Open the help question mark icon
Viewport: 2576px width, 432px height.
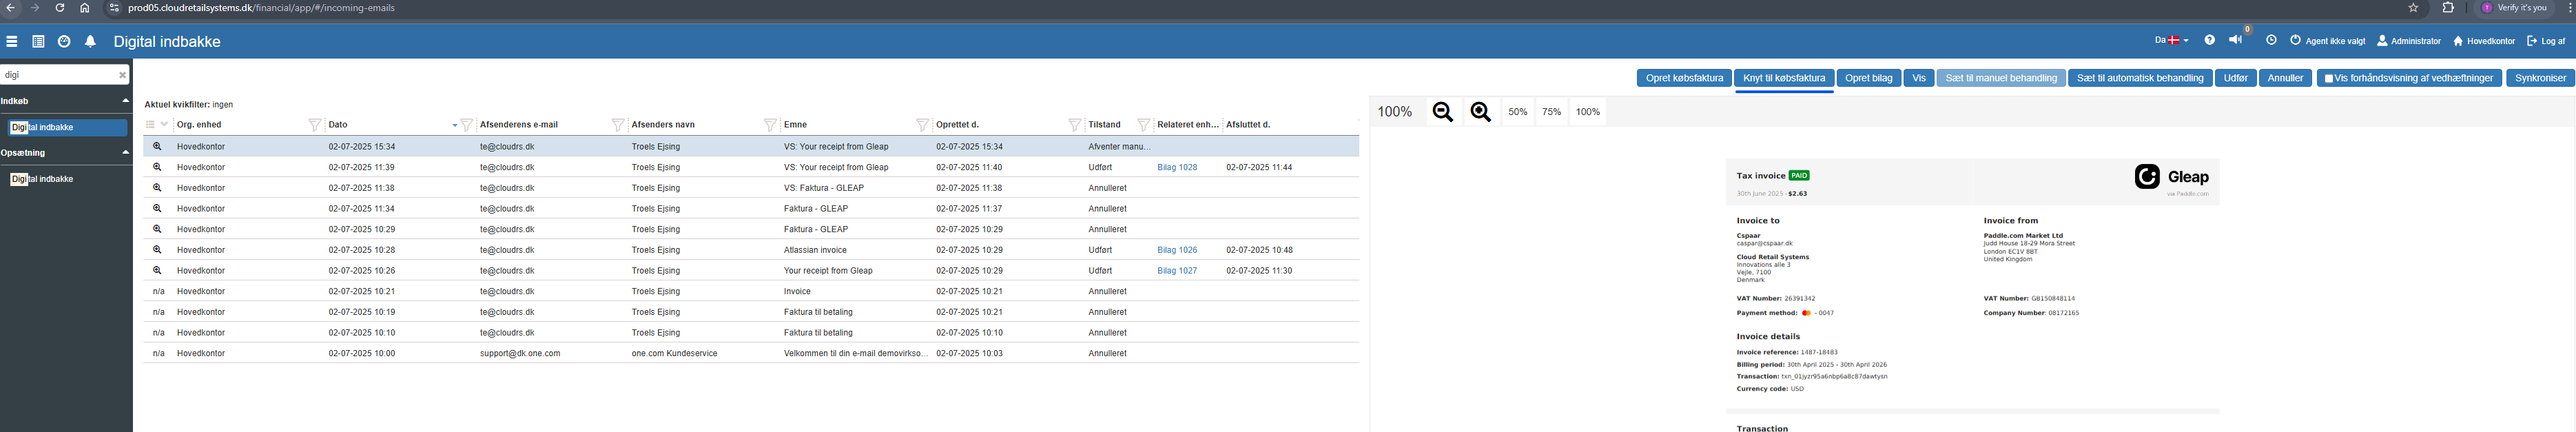coord(2209,41)
